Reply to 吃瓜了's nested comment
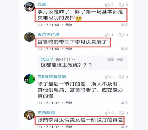 (111, 59)
